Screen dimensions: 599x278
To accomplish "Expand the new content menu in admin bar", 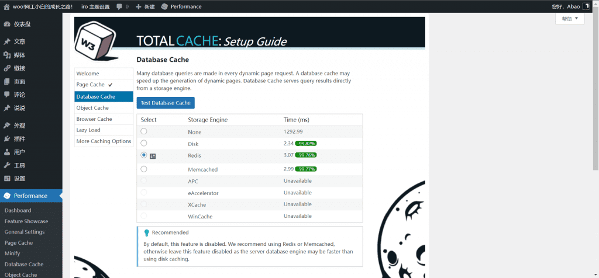I will coord(145,6).
